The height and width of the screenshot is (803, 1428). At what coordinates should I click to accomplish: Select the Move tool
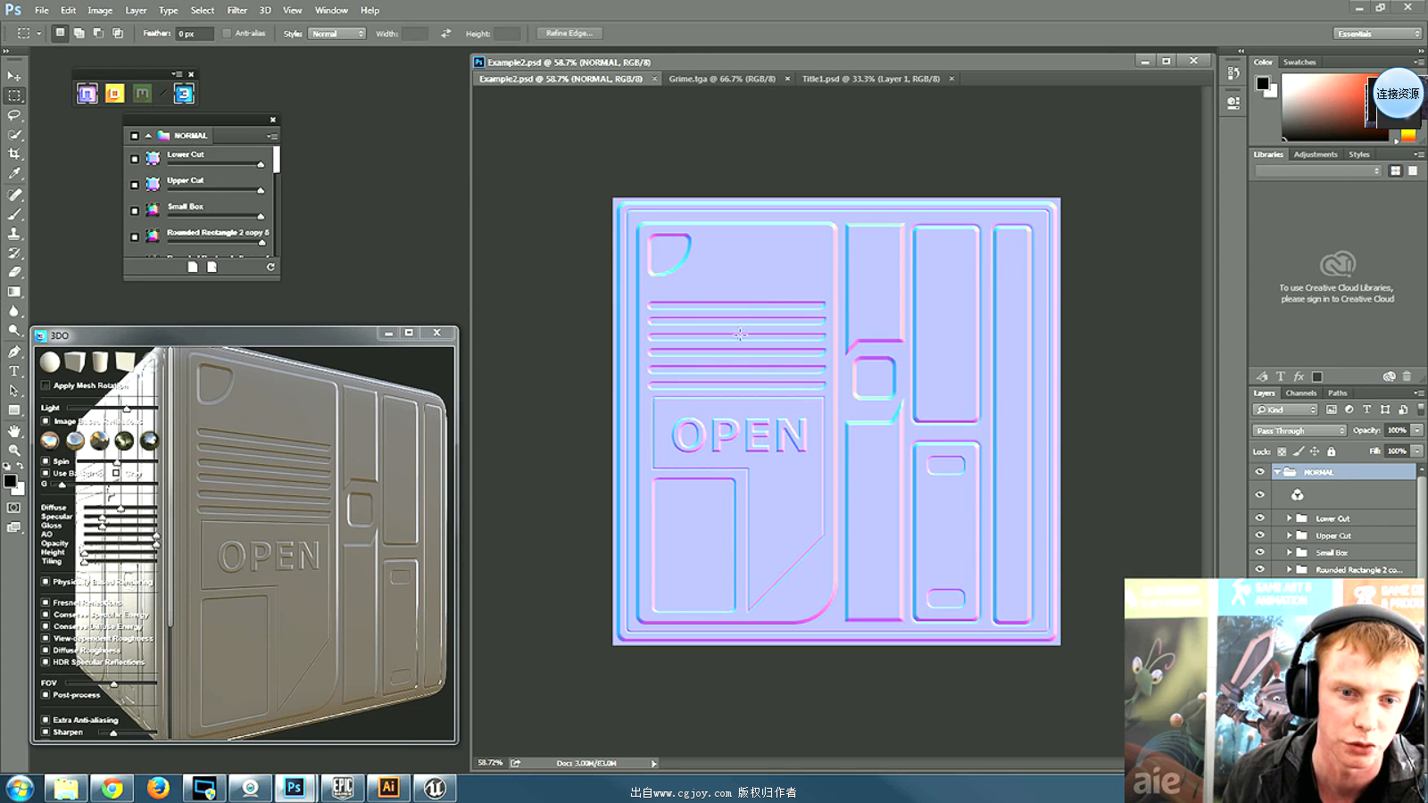[x=14, y=76]
